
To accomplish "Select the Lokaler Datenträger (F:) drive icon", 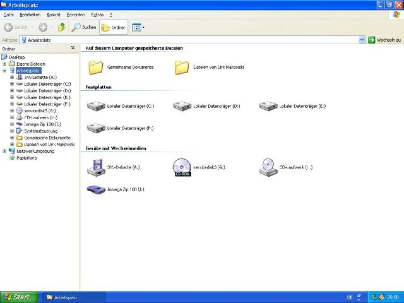I will click(x=96, y=128).
